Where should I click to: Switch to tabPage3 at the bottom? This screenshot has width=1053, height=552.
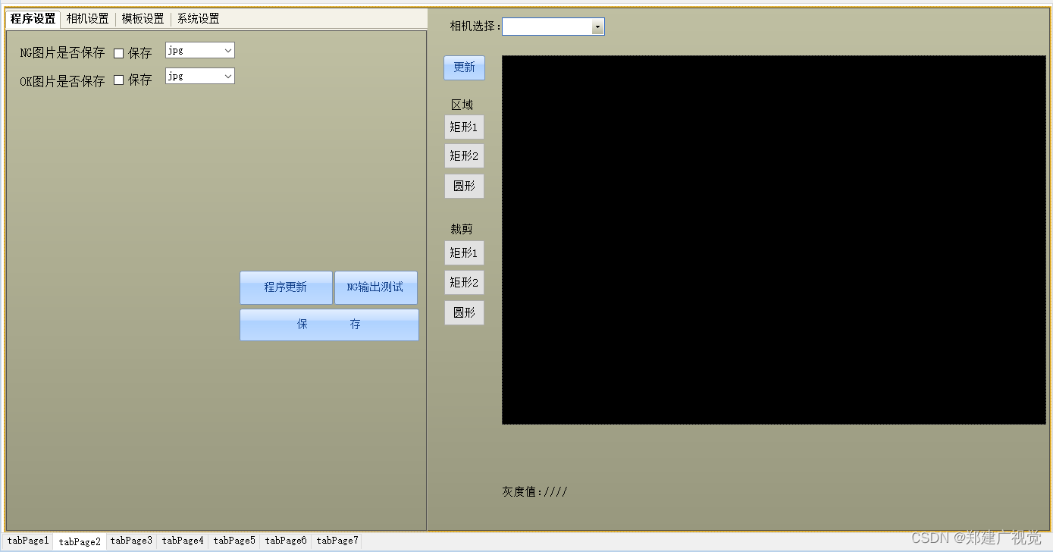pos(131,541)
